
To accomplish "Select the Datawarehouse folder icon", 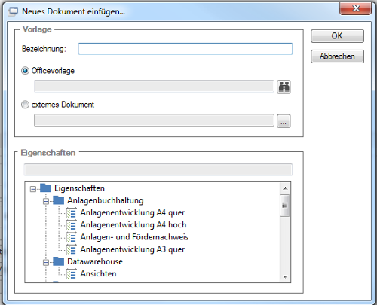I will point(58,261).
